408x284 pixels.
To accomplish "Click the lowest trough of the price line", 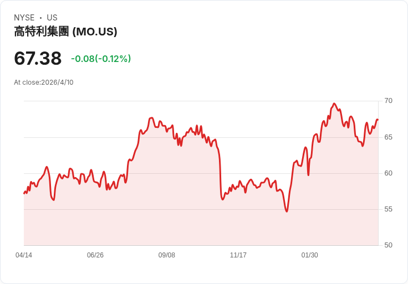I will pyautogui.click(x=287, y=211).
